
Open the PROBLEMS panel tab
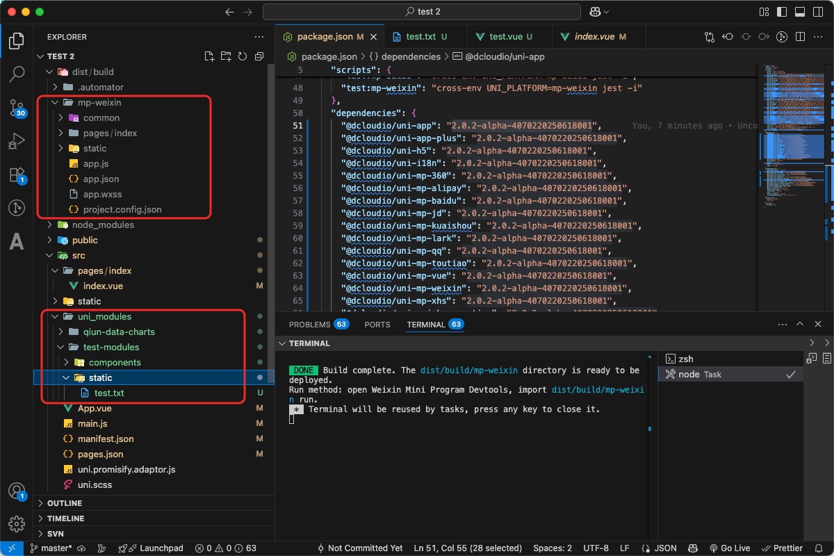tap(318, 325)
